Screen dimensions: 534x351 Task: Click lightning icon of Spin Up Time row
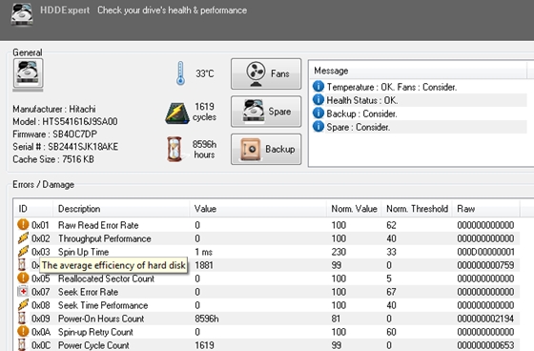pos(23,252)
